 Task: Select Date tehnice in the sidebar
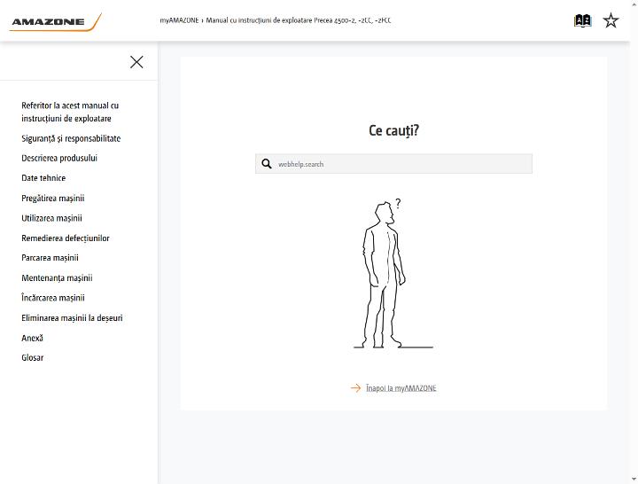coord(43,178)
